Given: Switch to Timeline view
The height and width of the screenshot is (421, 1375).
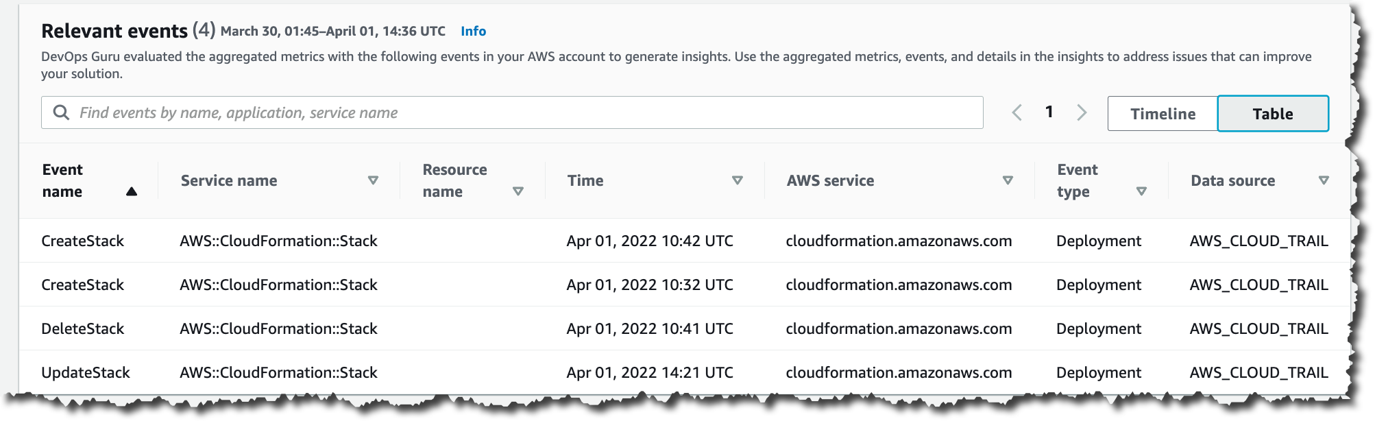Looking at the screenshot, I should coord(1163,114).
